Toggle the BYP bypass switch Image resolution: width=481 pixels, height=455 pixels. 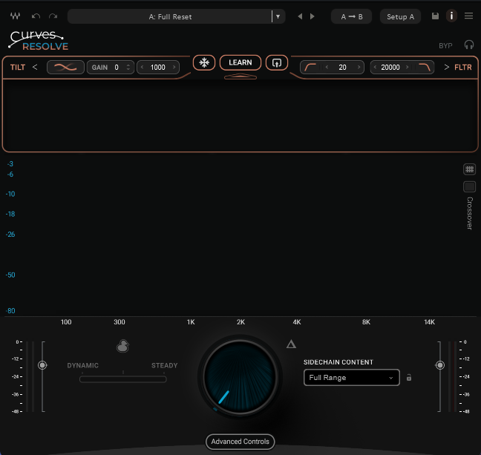coord(445,46)
